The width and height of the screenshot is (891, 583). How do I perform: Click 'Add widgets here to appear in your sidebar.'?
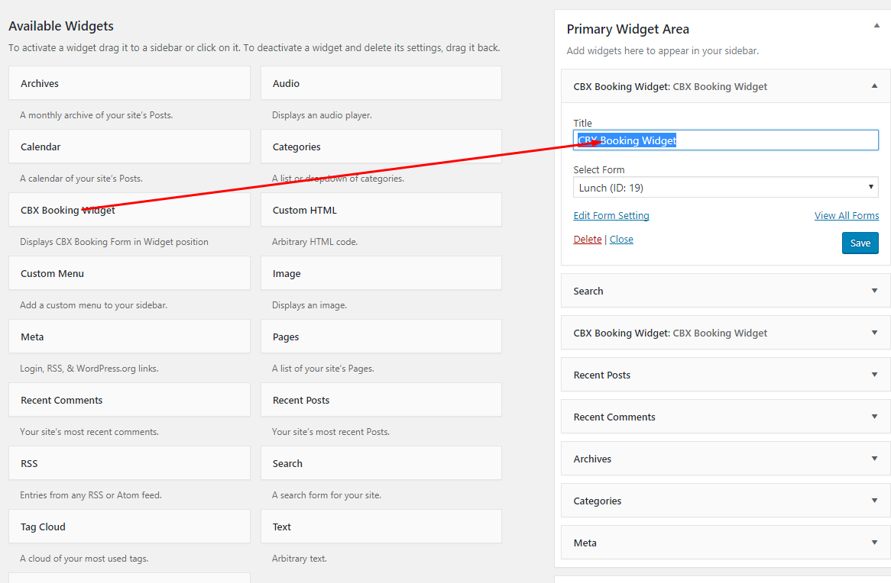coord(663,51)
